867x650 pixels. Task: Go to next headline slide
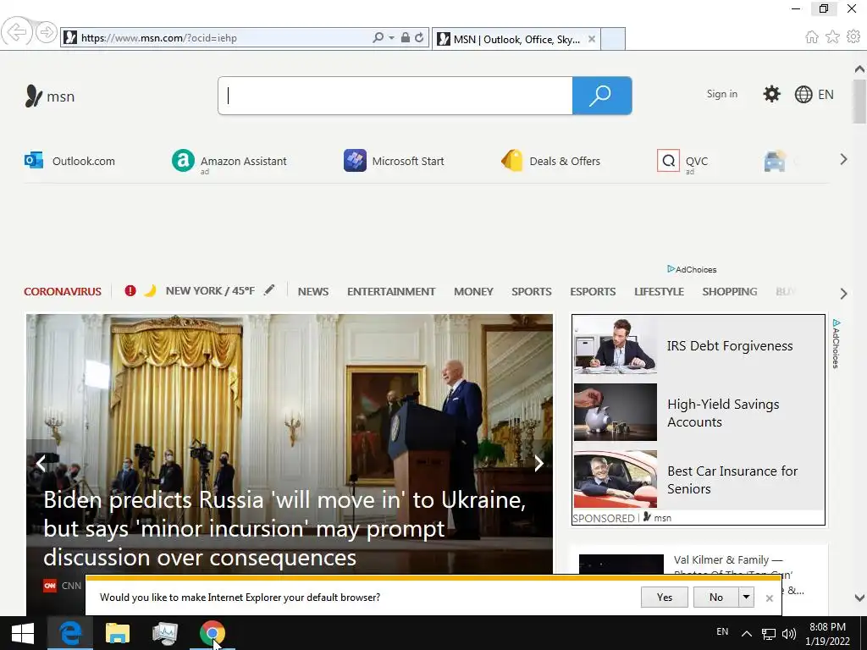[538, 463]
